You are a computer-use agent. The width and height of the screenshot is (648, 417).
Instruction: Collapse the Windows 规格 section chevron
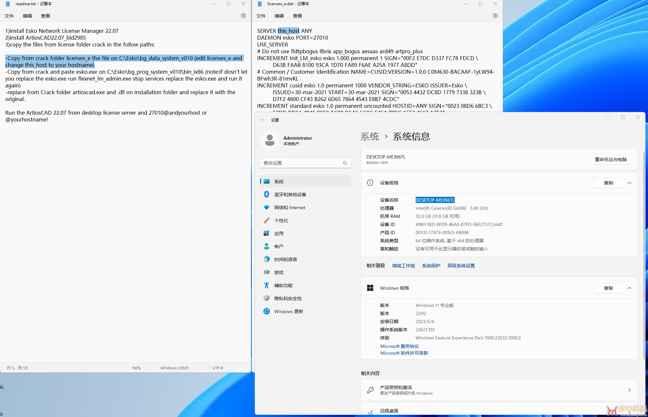click(x=629, y=288)
